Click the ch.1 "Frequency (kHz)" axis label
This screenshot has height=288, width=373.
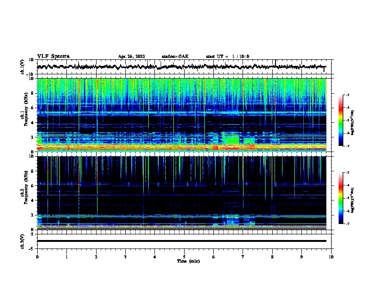pyautogui.click(x=26, y=110)
